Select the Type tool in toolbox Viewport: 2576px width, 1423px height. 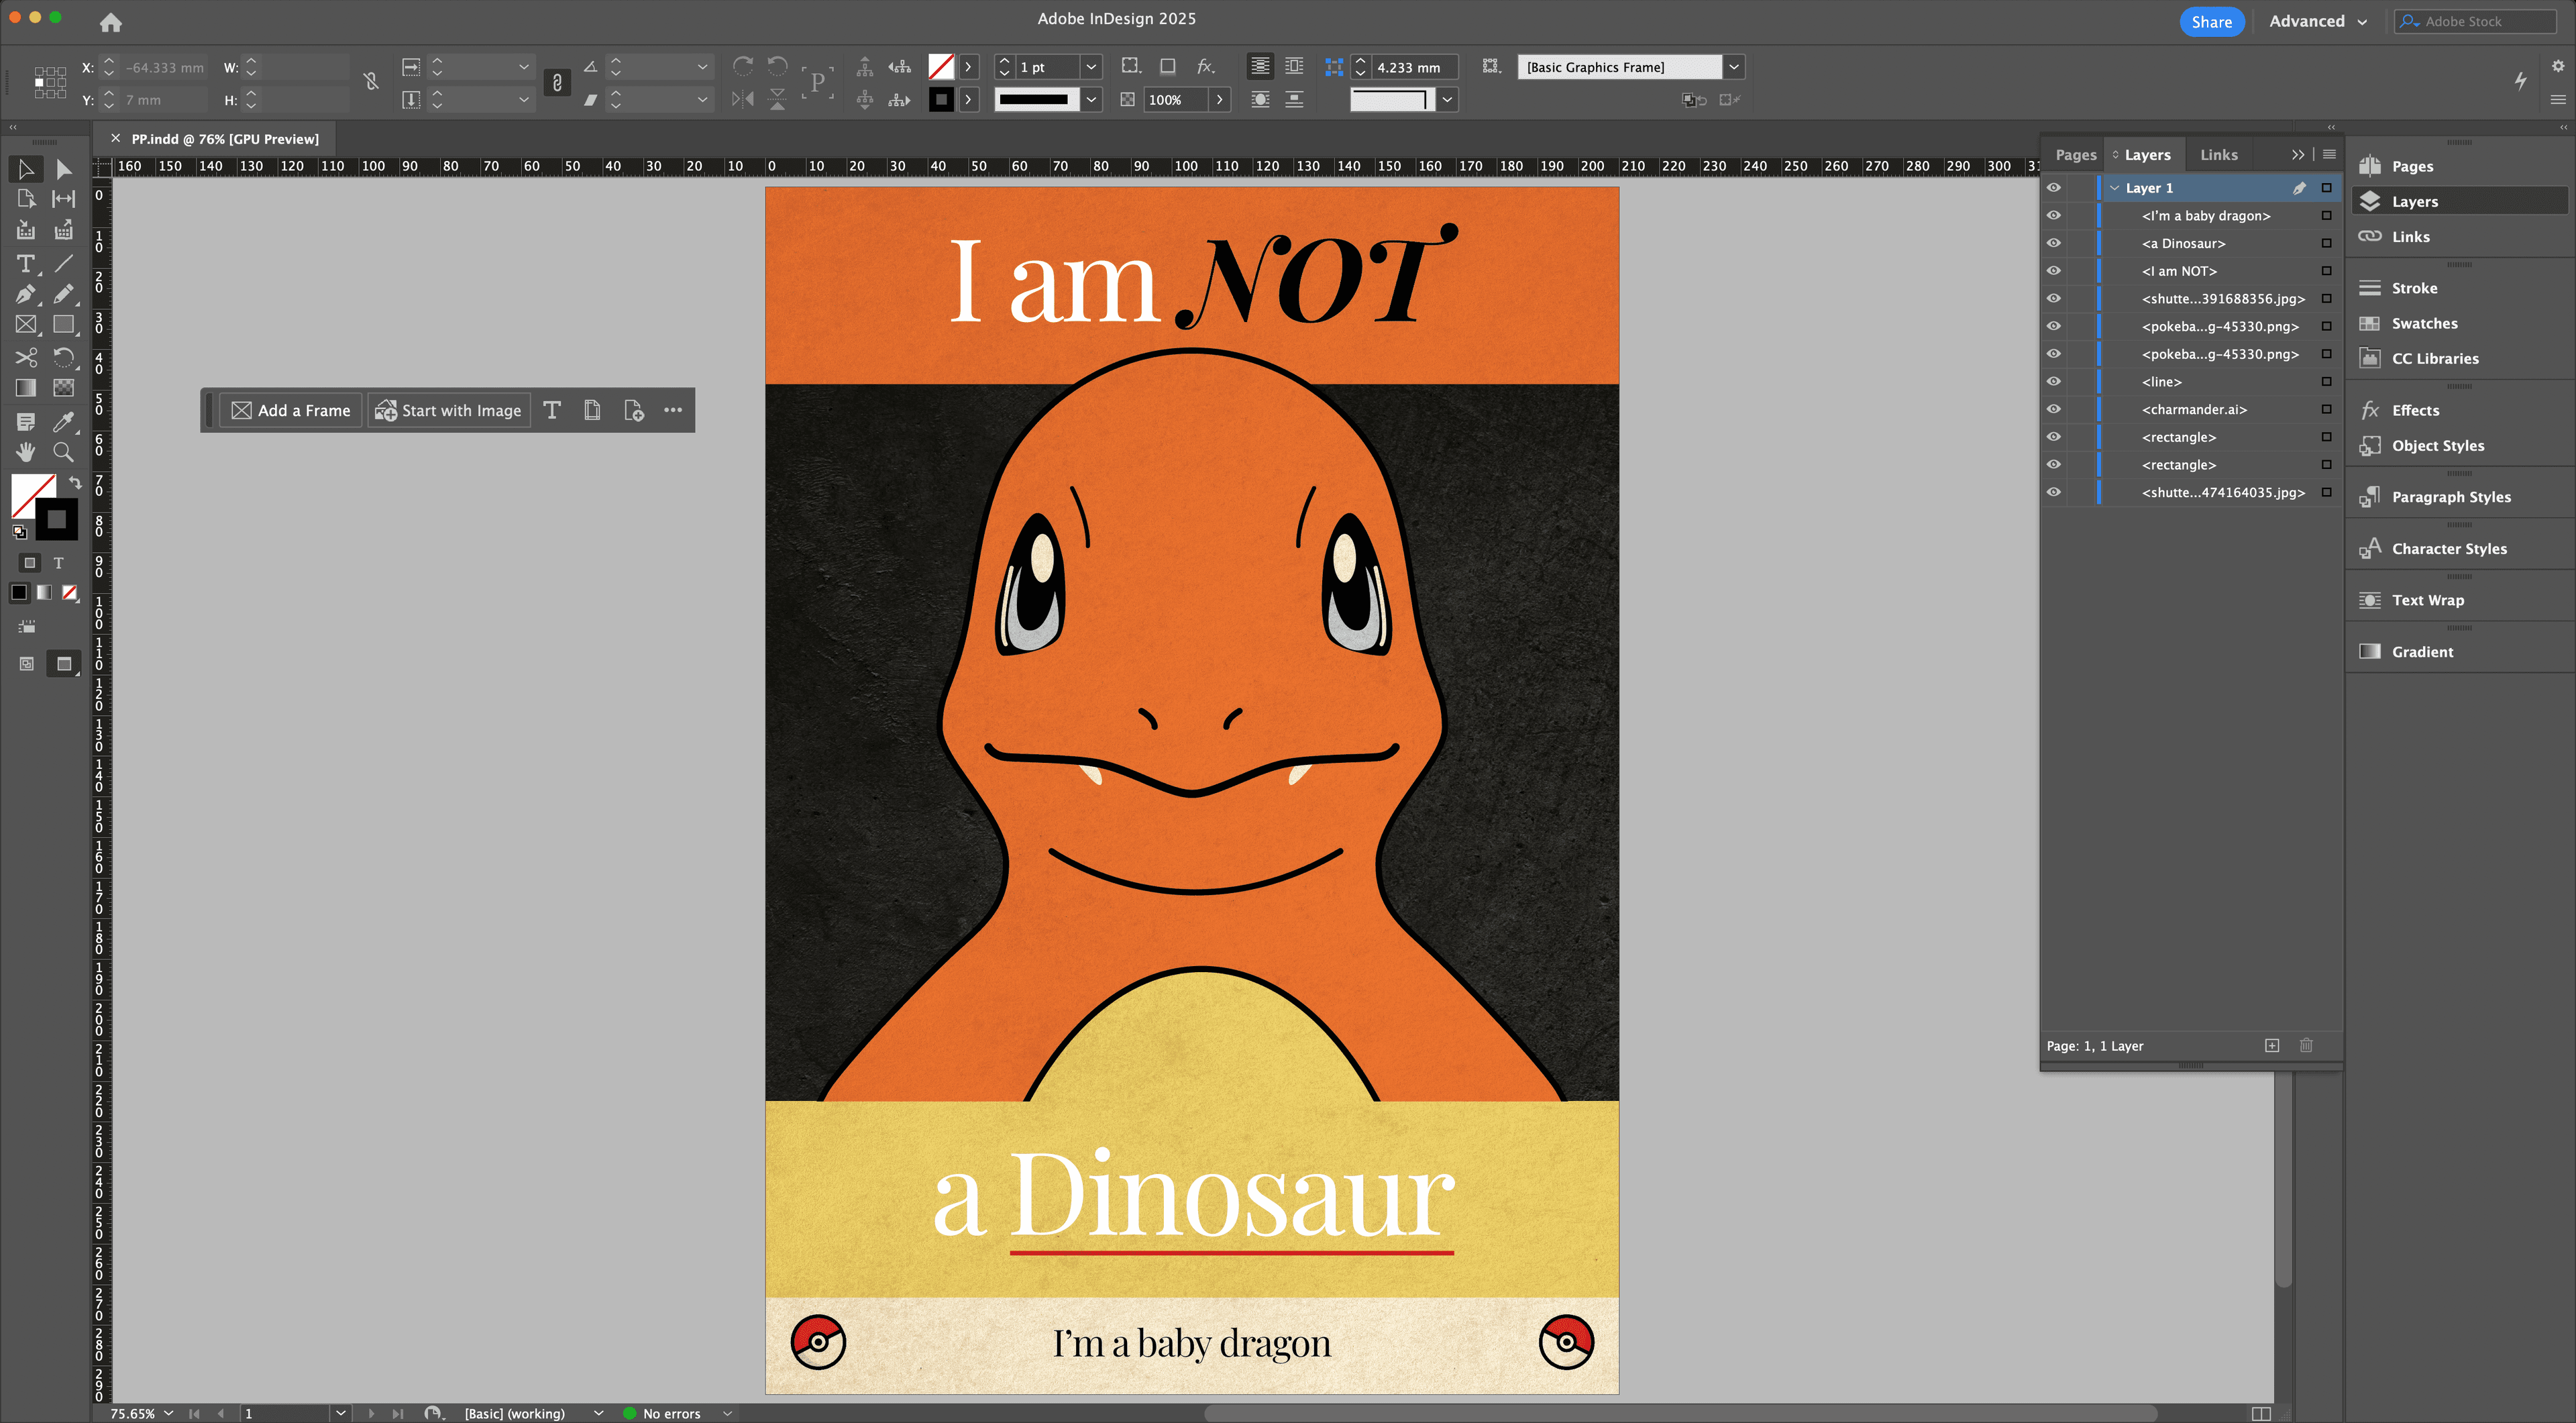[x=26, y=263]
